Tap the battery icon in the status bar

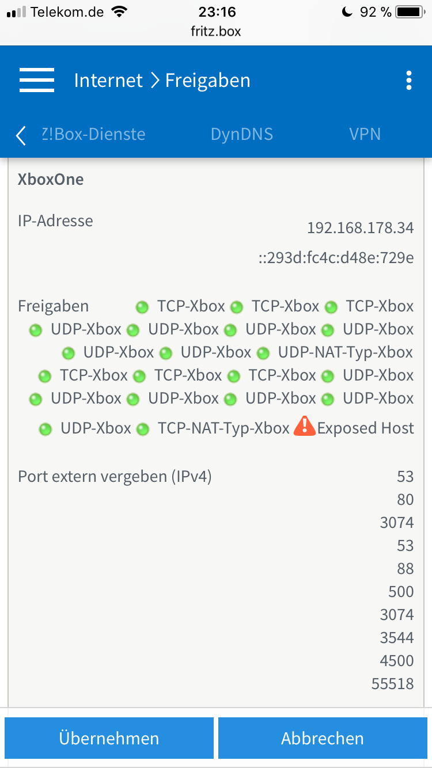click(x=409, y=12)
